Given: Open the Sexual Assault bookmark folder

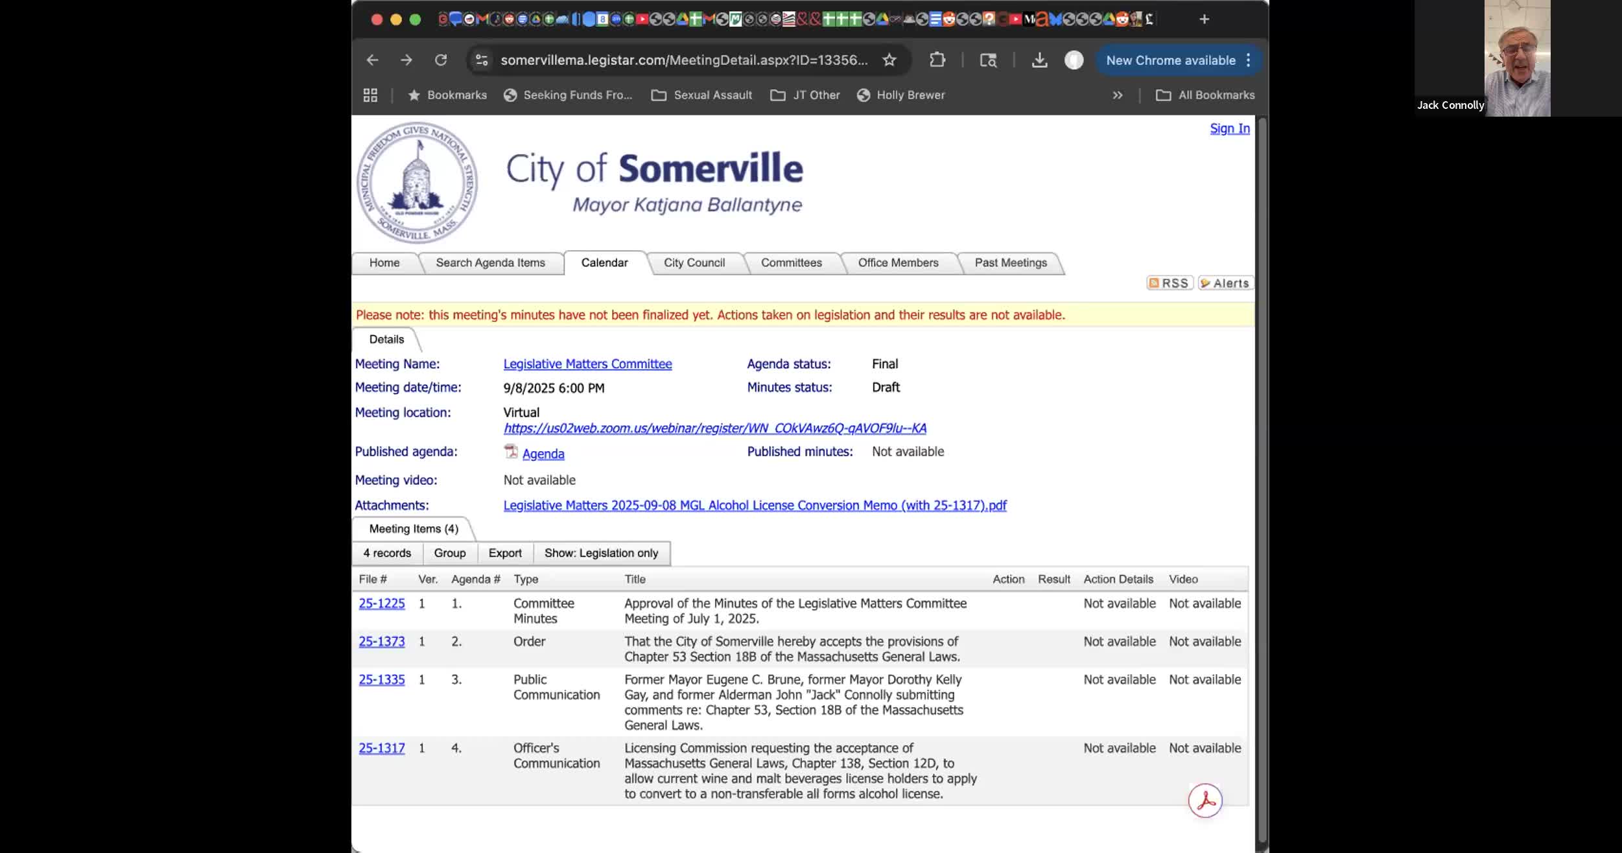Looking at the screenshot, I should 702,95.
